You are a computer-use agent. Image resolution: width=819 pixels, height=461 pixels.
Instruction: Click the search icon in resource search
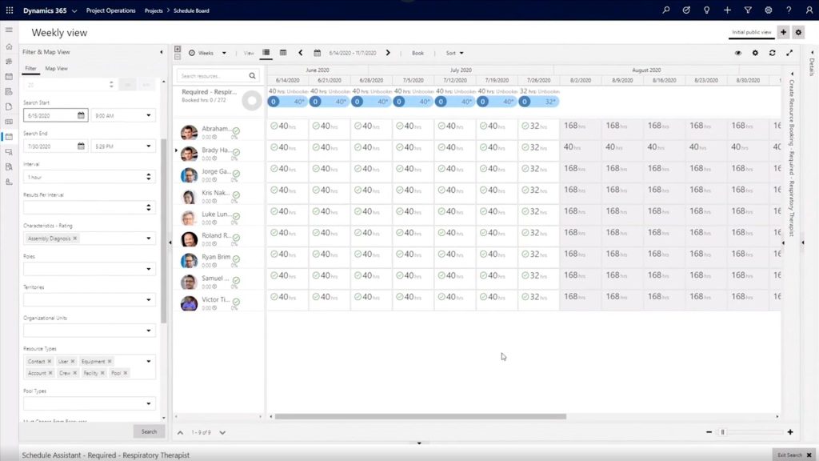pos(253,76)
